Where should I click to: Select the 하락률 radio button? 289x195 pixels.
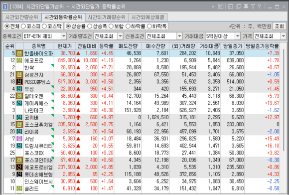pyautogui.click(x=128, y=26)
